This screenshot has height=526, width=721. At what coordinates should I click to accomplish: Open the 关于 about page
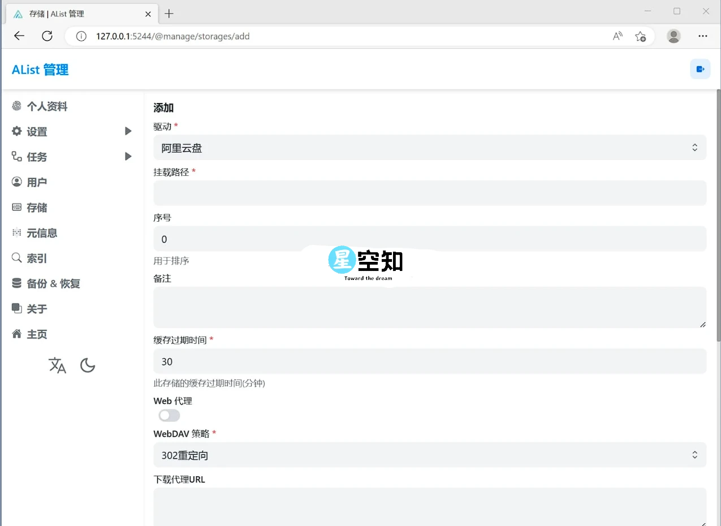pyautogui.click(x=37, y=309)
